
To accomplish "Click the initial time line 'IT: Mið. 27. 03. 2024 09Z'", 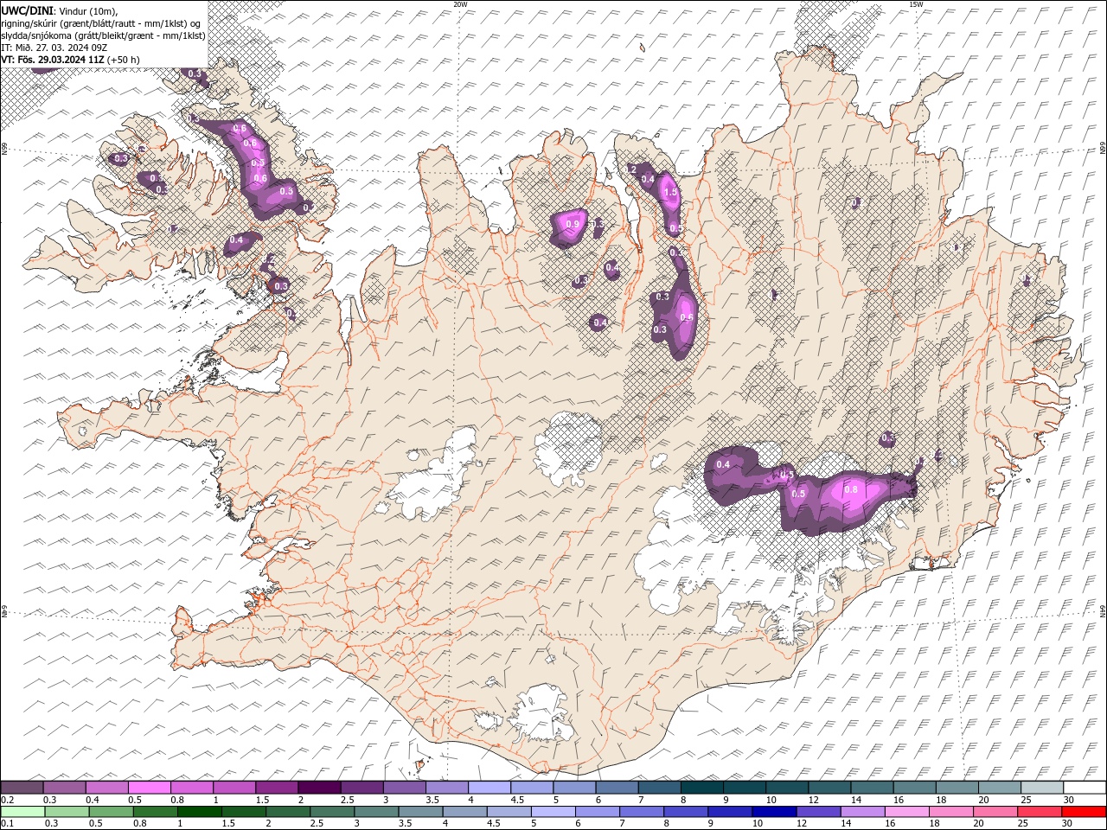I will pyautogui.click(x=54, y=48).
